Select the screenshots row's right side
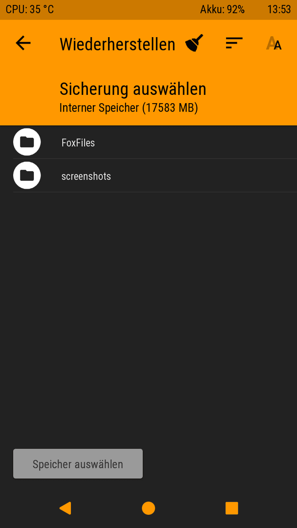297x528 pixels. (x=235, y=176)
